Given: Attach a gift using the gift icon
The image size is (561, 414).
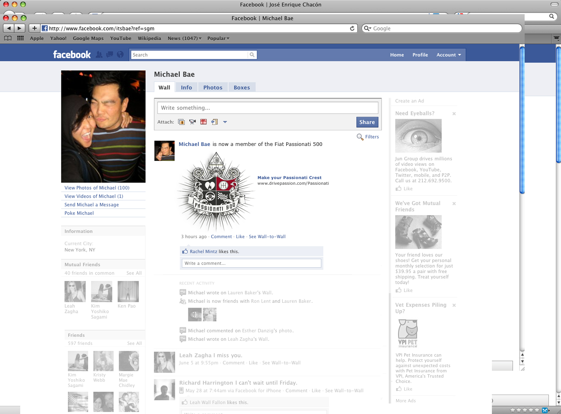Looking at the screenshot, I should click(x=203, y=122).
